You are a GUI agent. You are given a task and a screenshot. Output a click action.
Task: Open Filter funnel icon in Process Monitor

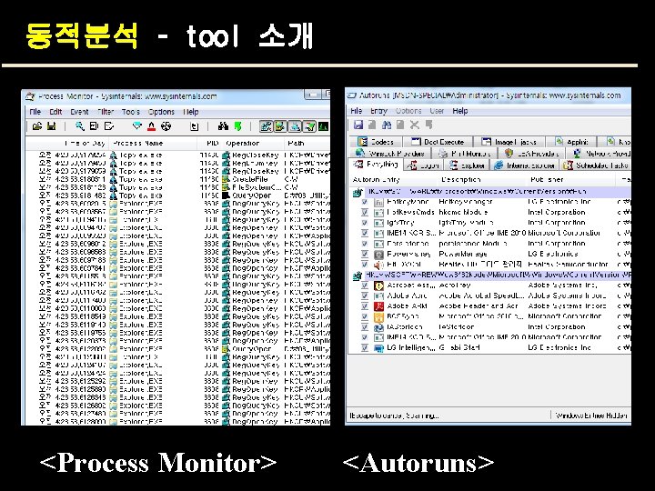click(137, 126)
